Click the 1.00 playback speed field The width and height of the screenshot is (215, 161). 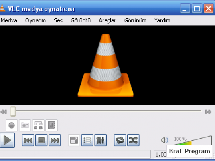pos(160,155)
